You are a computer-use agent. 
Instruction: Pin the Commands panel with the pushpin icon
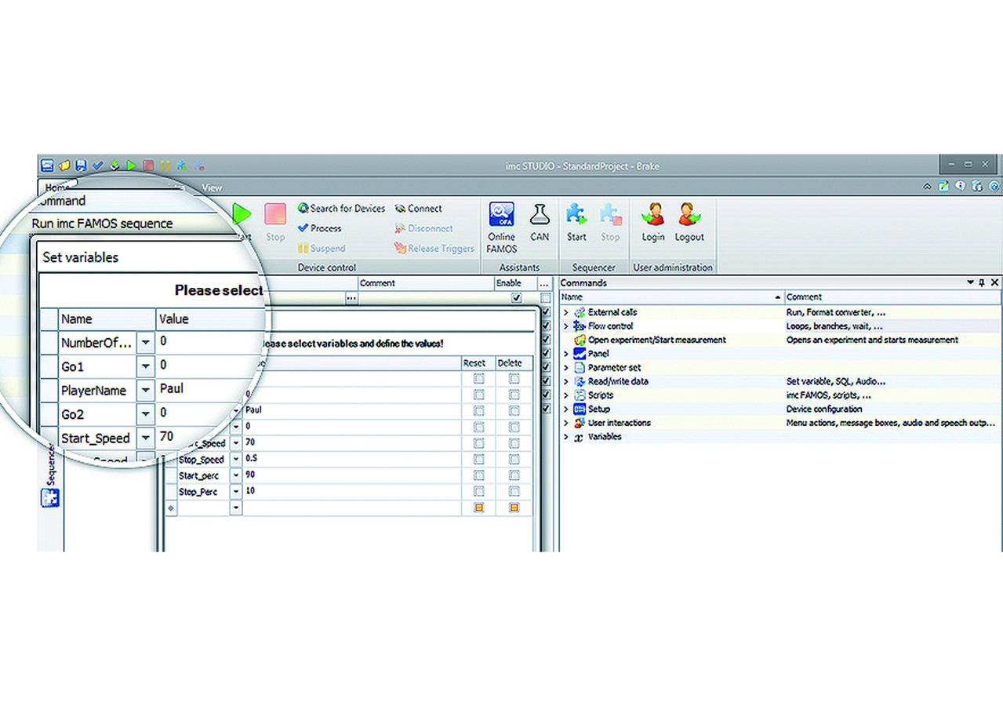982,282
